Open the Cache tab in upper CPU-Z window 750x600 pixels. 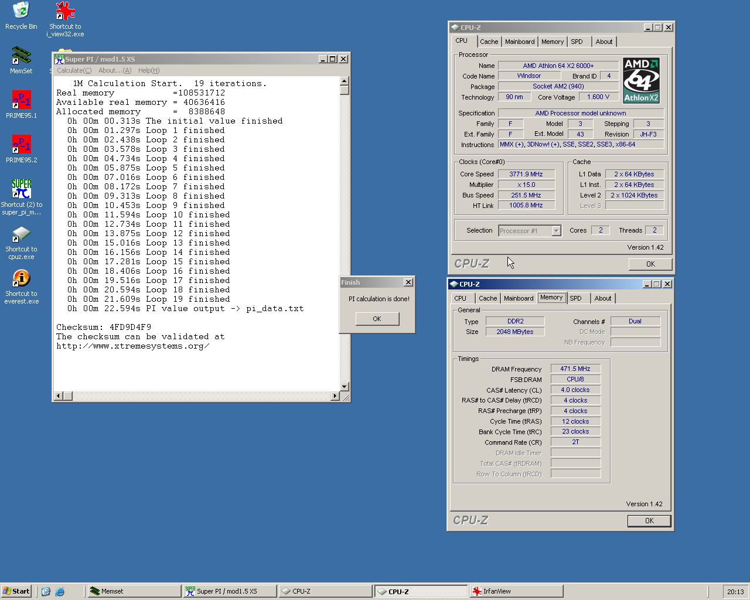pos(489,42)
